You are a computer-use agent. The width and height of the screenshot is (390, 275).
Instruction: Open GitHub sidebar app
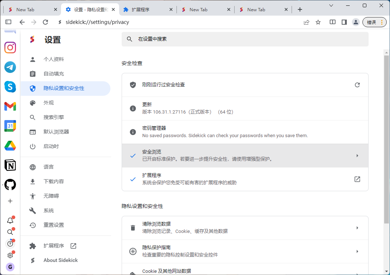[x=10, y=185]
